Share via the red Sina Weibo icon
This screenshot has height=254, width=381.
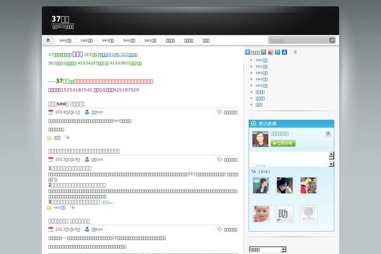coord(271,52)
